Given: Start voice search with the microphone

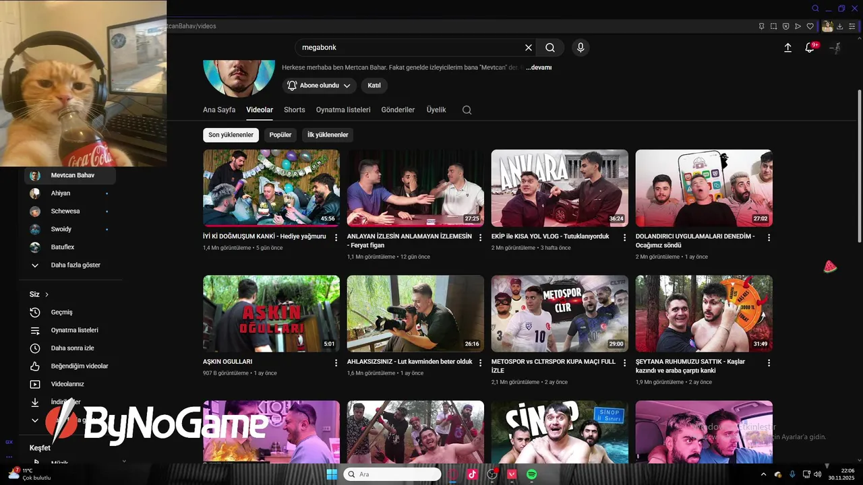Looking at the screenshot, I should tap(581, 48).
